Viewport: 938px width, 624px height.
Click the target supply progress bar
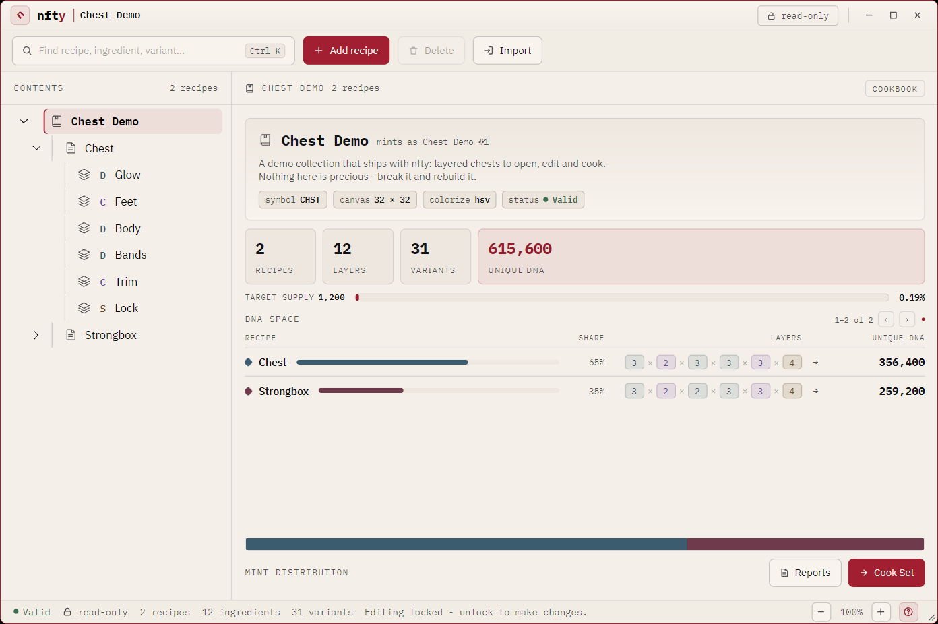coord(622,297)
